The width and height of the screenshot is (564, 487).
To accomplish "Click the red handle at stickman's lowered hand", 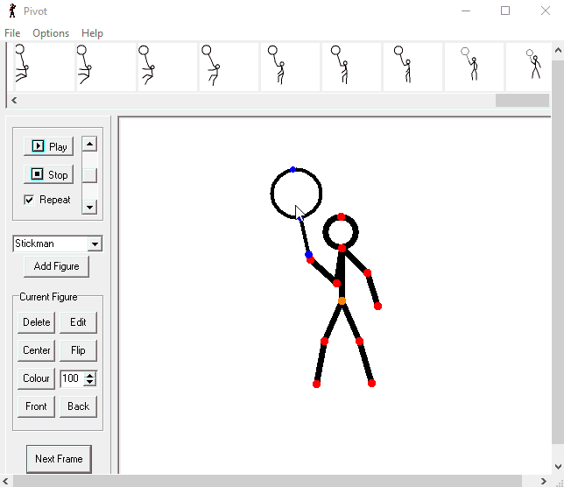I will pos(377,306).
